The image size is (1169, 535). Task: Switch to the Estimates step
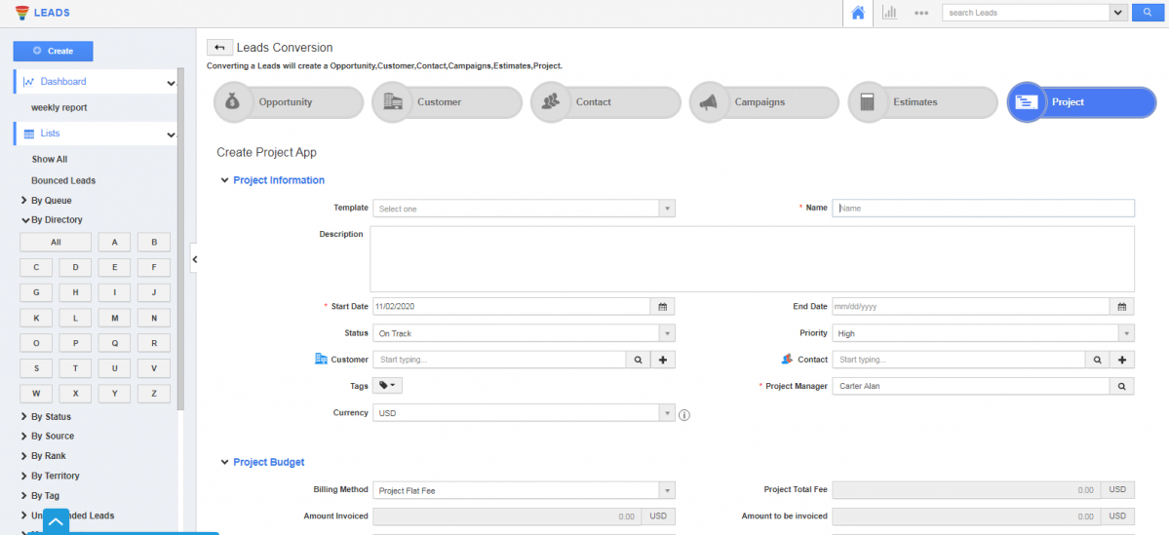(x=916, y=102)
